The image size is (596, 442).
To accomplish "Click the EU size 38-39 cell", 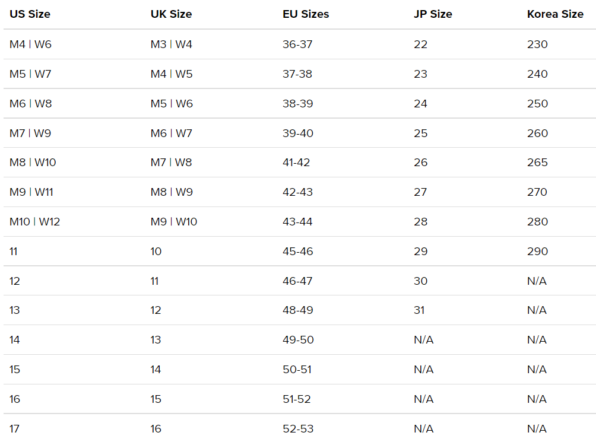I will click(x=297, y=104).
